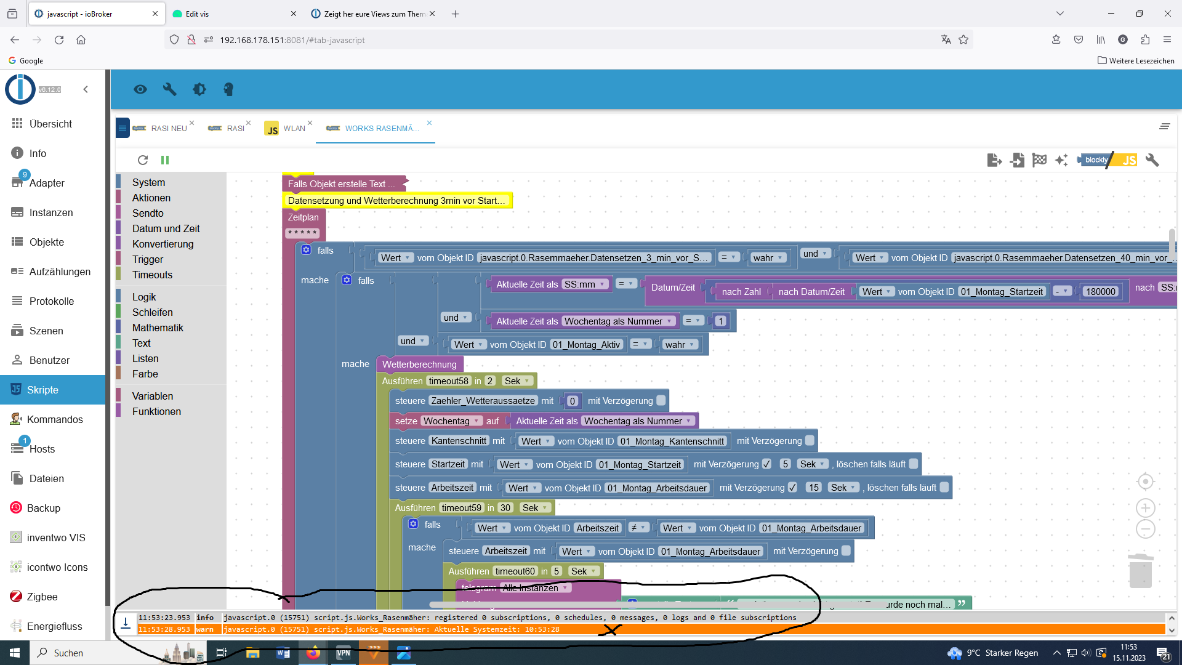This screenshot has width=1182, height=665.
Task: Center the Blockly workspace with the target icon
Action: [1145, 482]
